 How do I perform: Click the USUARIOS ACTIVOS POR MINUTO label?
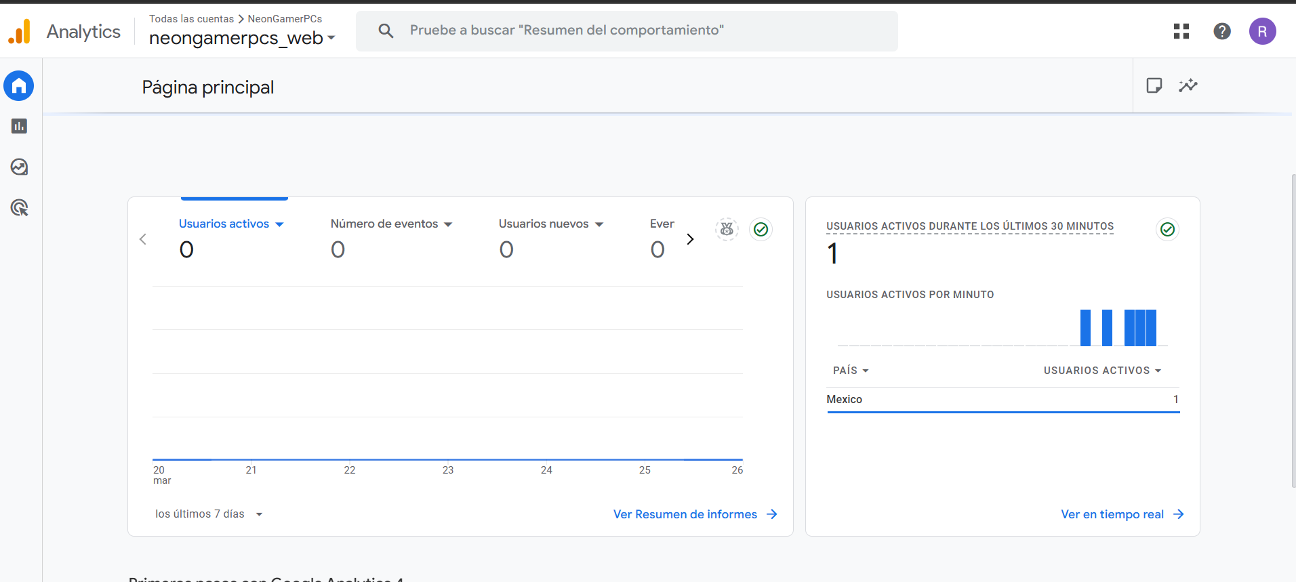coord(910,295)
